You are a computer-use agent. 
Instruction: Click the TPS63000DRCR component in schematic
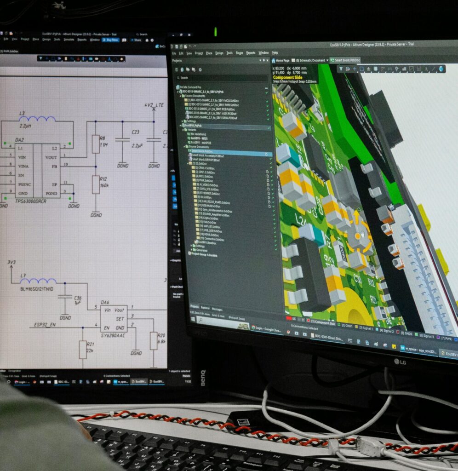point(38,170)
